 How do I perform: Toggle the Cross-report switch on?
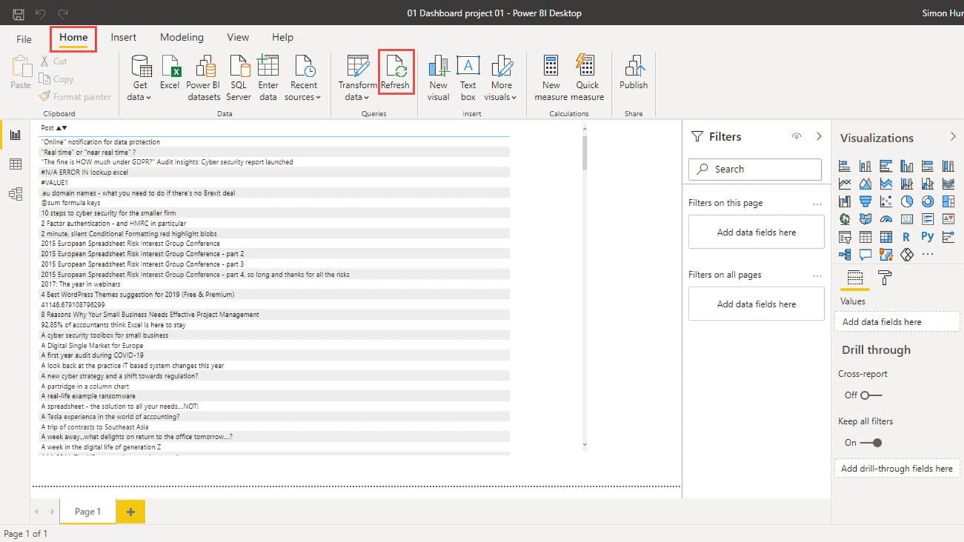[x=871, y=396]
